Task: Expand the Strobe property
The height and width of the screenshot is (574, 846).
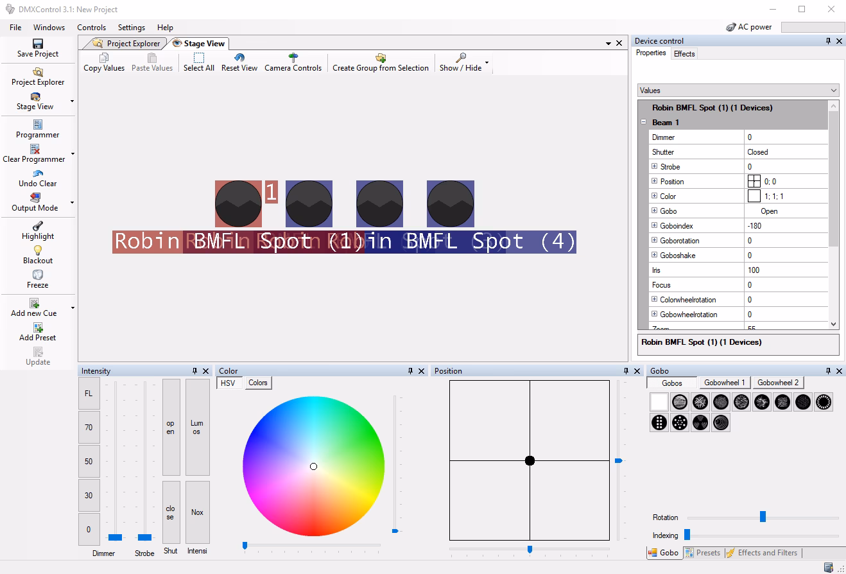Action: (654, 166)
